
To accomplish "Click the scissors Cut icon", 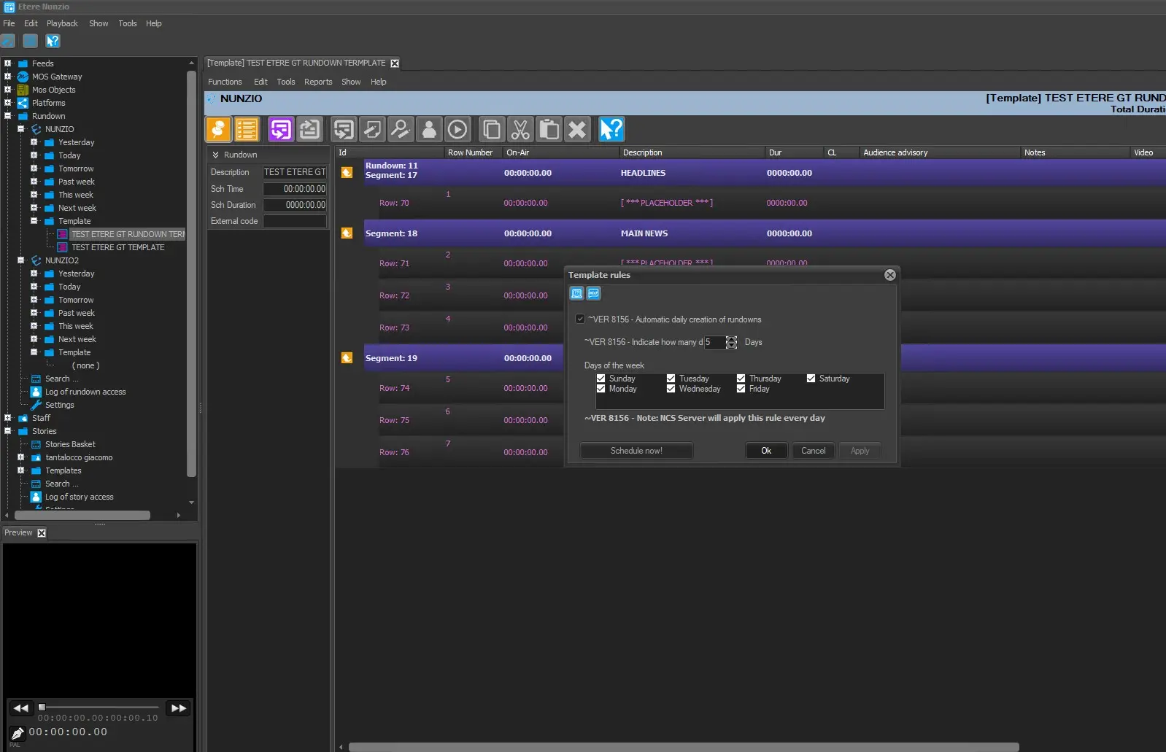I will tap(520, 130).
